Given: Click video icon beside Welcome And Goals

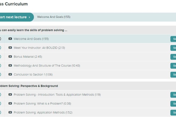Looking at the screenshot, I should 10,39.
